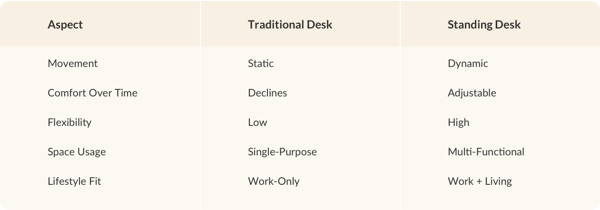
Task: Select the Single-Purpose cell
Action: (282, 152)
